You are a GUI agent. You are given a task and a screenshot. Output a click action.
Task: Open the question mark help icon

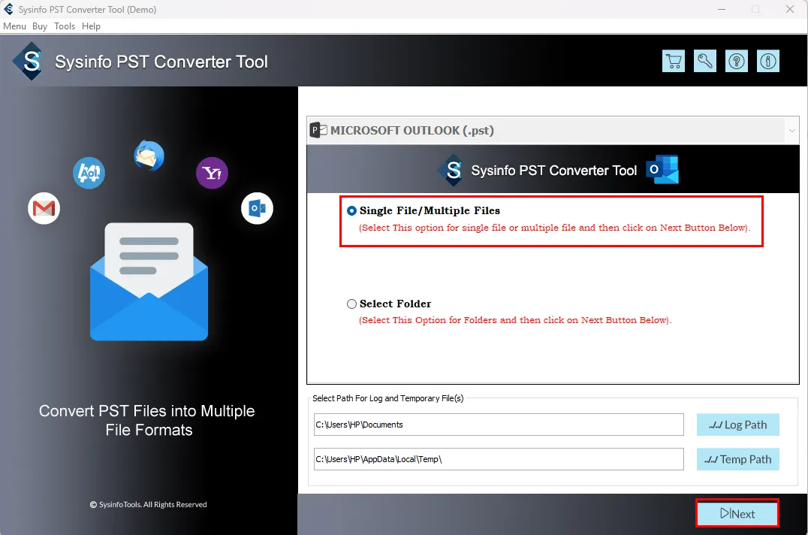tap(737, 62)
